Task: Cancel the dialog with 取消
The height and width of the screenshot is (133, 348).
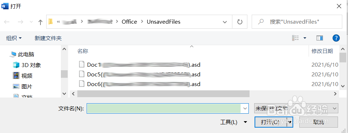Action: 319,122
